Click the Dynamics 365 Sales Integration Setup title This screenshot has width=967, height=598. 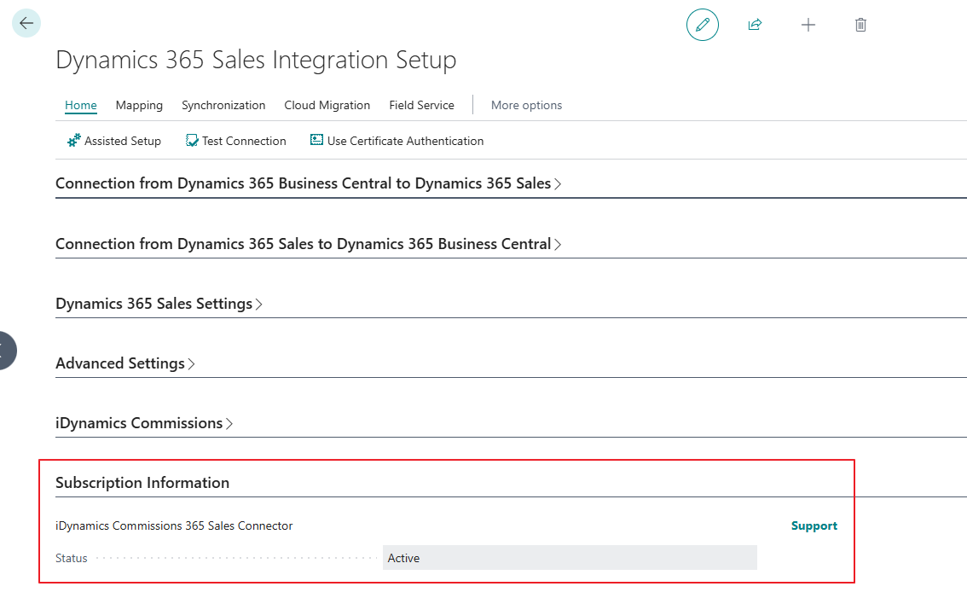click(256, 60)
